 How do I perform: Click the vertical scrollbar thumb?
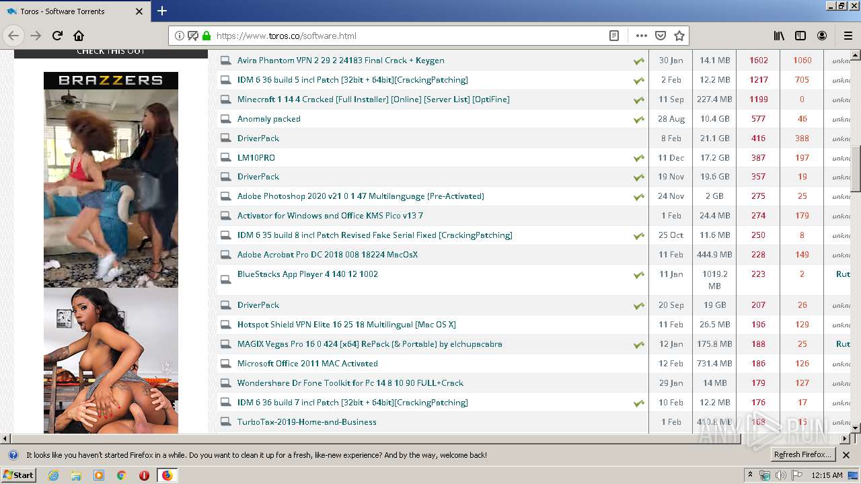pos(856,169)
